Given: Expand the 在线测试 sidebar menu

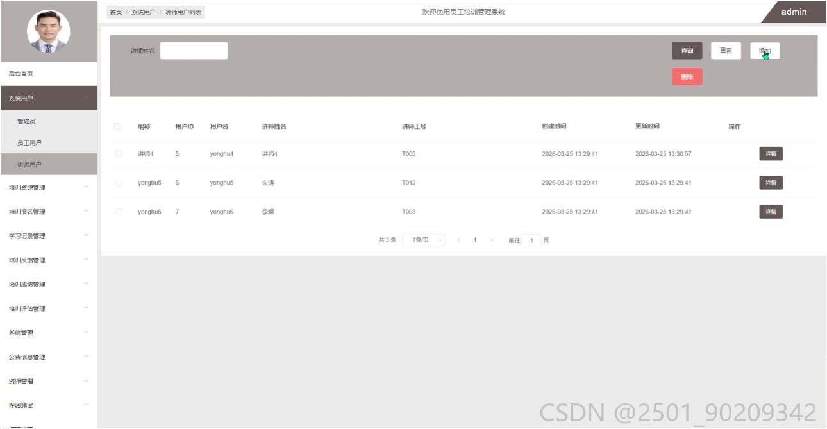Looking at the screenshot, I should [49, 406].
